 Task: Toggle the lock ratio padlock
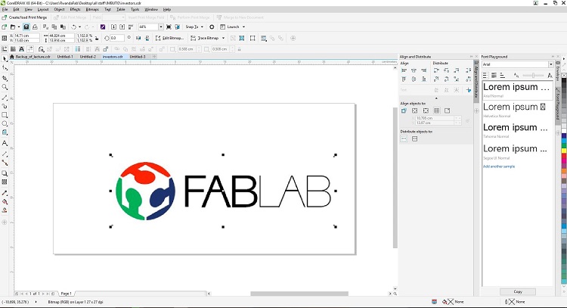pos(97,38)
